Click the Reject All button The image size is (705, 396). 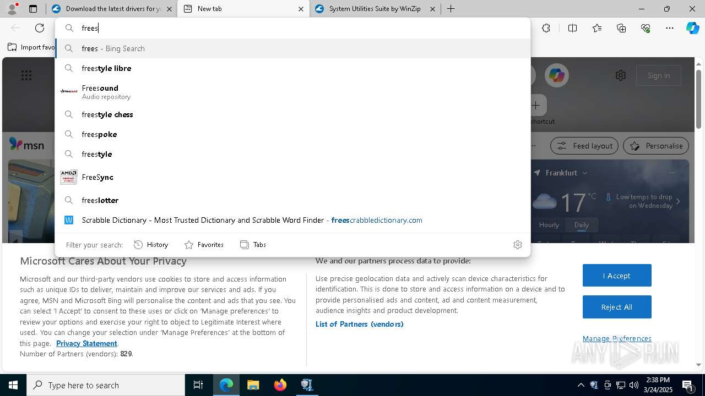coord(617,307)
